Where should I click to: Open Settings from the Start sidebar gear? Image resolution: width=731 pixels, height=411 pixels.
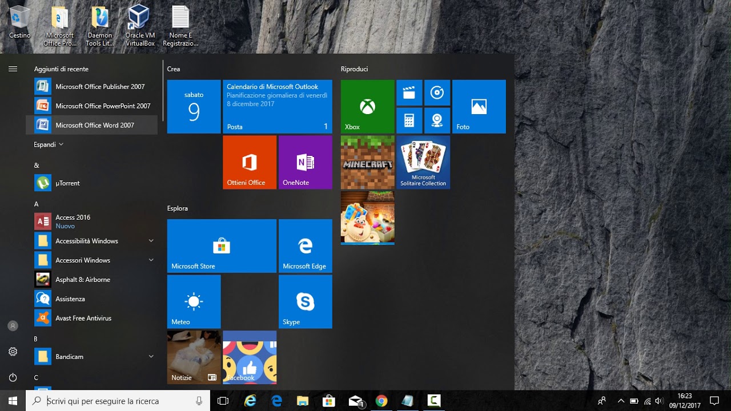(13, 352)
